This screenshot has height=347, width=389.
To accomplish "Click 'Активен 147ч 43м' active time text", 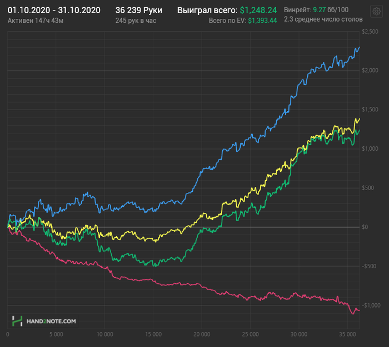I will tap(36, 21).
